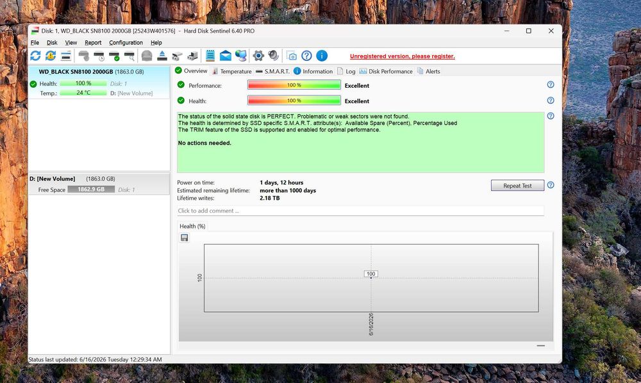Click the 6/16/2026 date label under graph

tap(371, 325)
